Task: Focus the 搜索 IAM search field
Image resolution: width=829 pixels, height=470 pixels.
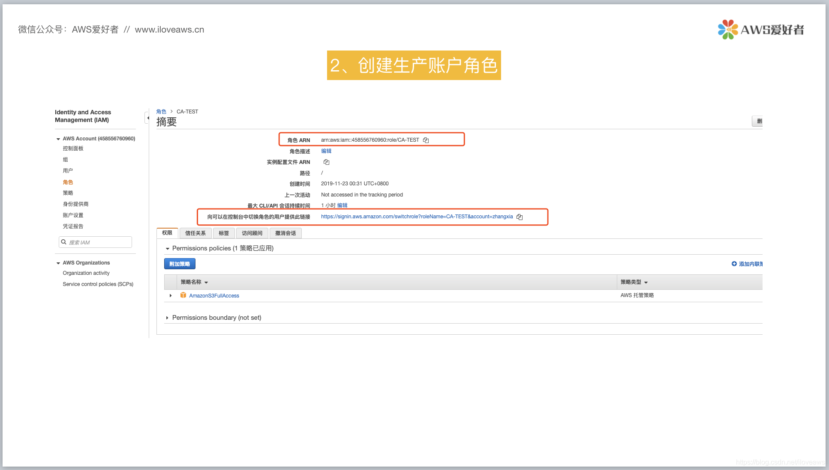Action: point(95,242)
